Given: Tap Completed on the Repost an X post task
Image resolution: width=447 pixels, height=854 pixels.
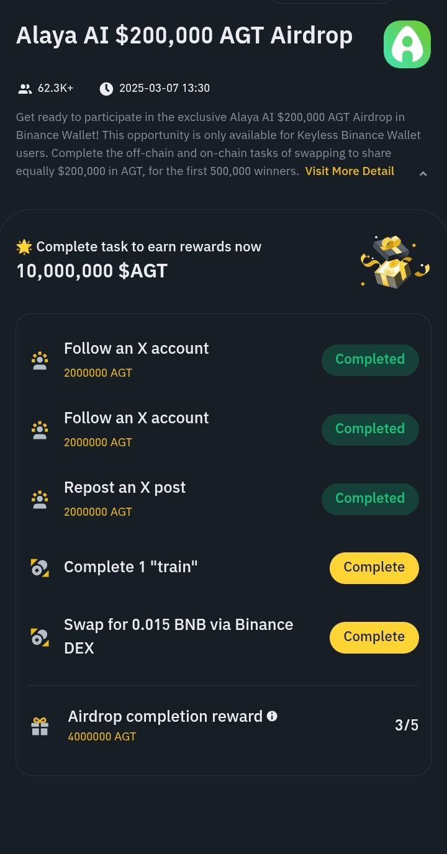Looking at the screenshot, I should 370,498.
